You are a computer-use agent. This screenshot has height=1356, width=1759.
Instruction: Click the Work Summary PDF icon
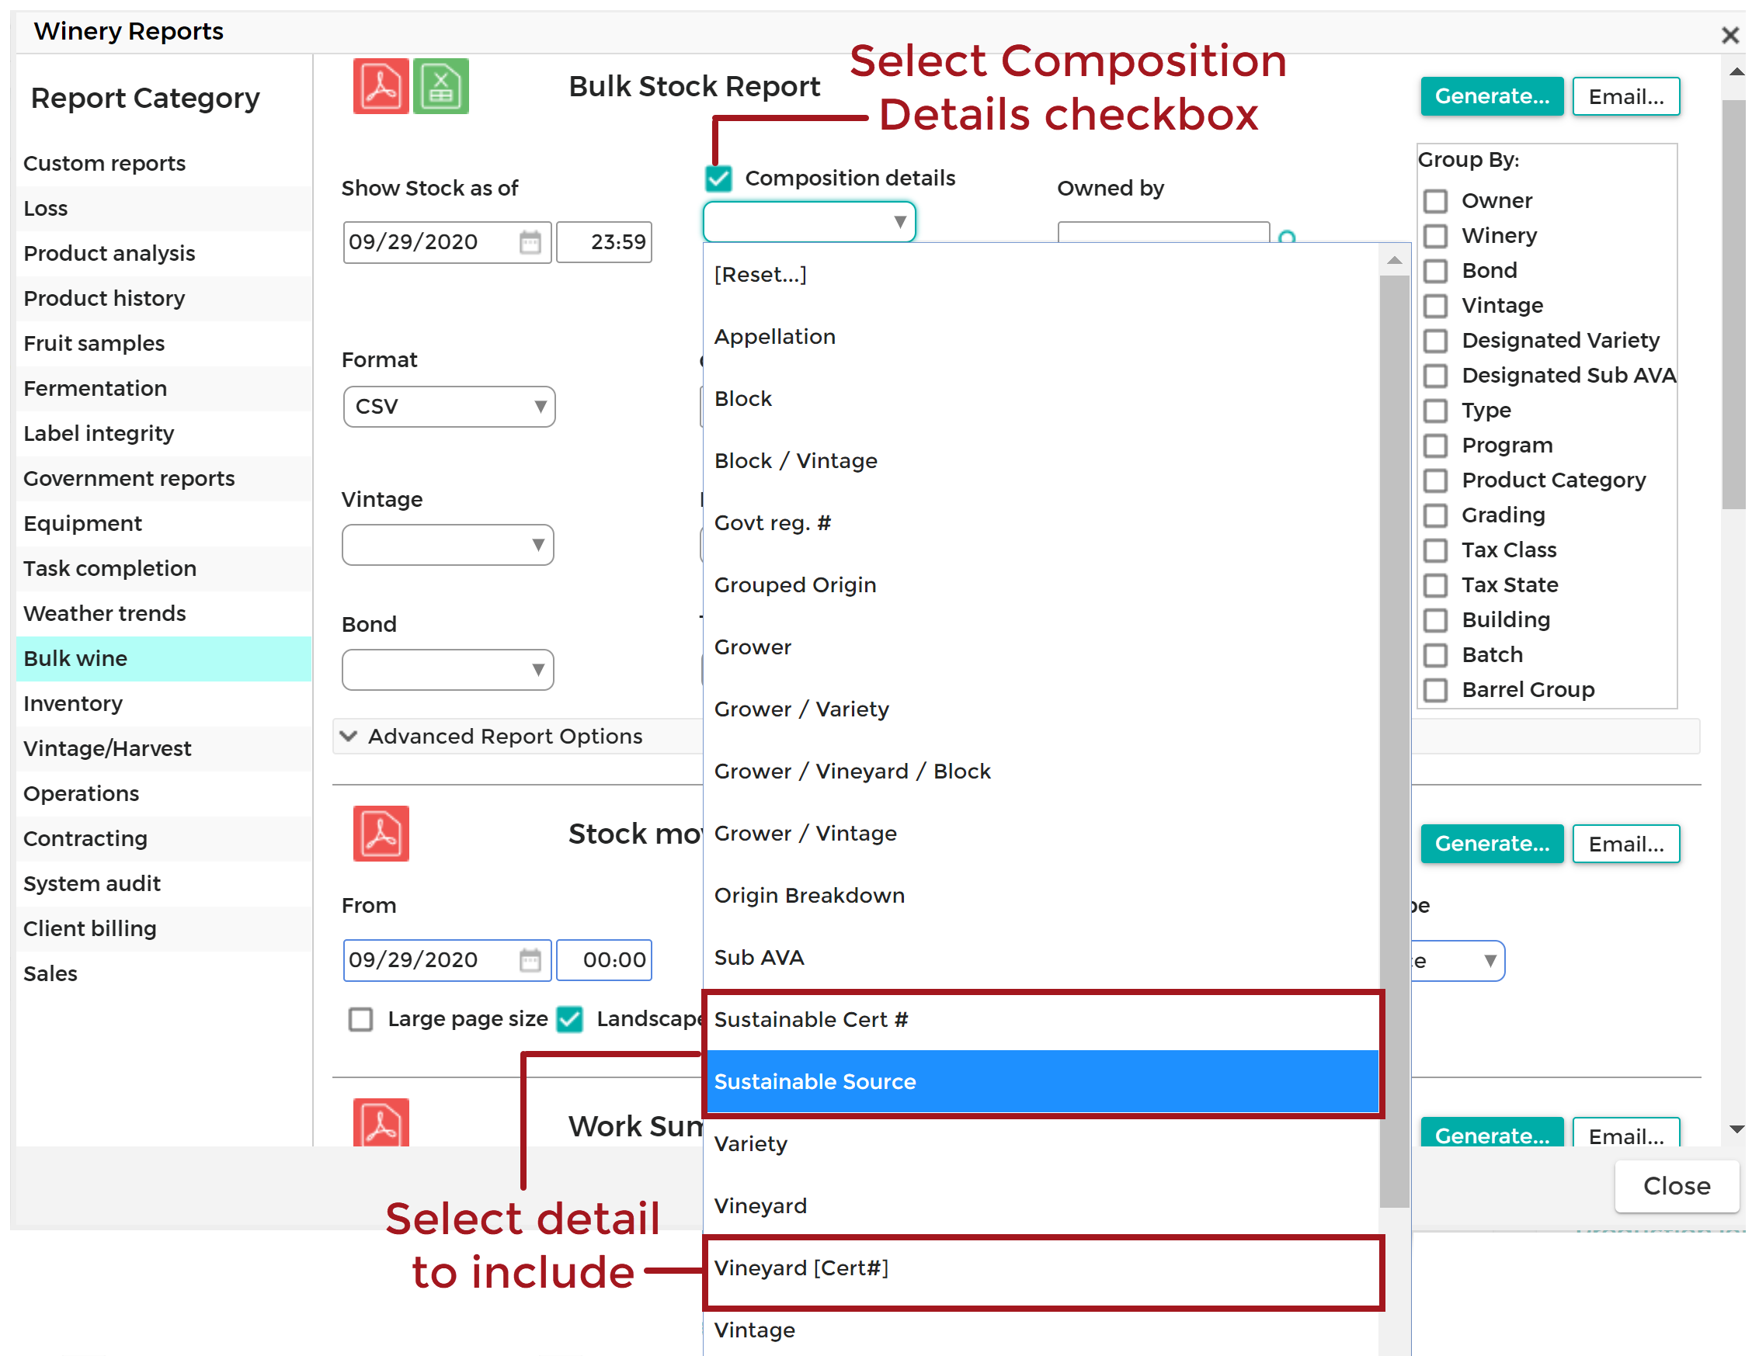point(381,1122)
